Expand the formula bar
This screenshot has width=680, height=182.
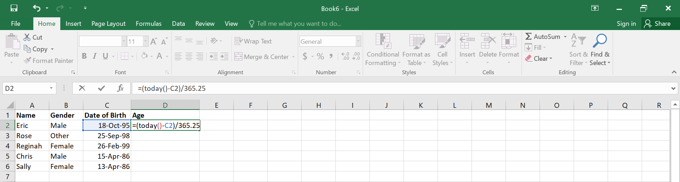coord(673,88)
